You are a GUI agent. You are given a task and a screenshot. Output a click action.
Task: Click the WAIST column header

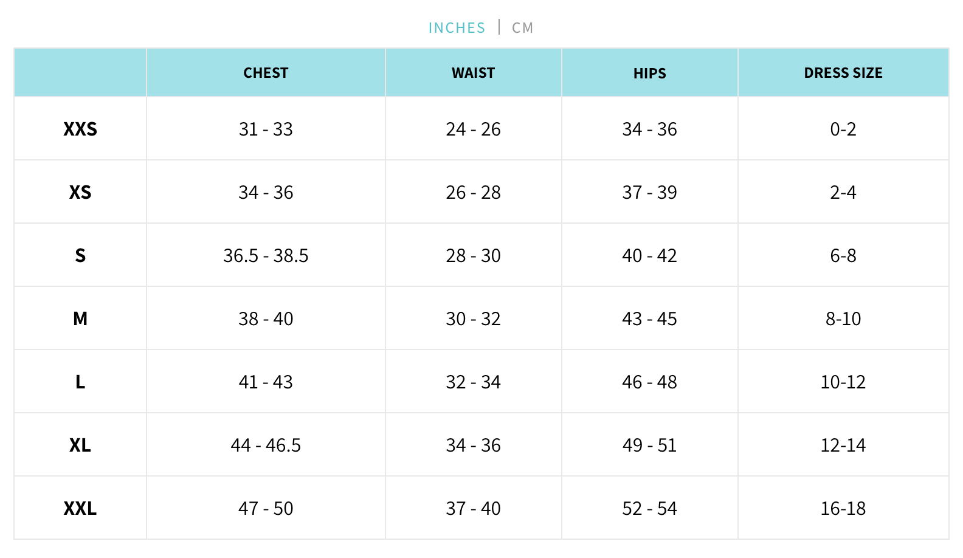473,73
